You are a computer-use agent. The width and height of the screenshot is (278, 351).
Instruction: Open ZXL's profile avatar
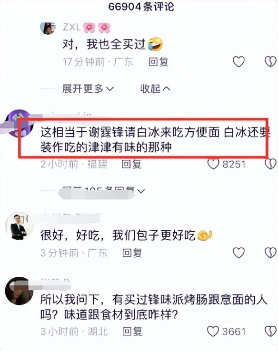tap(48, 28)
